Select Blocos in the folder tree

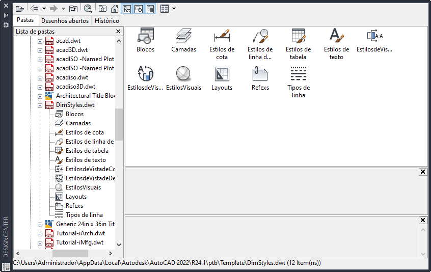coord(74,114)
